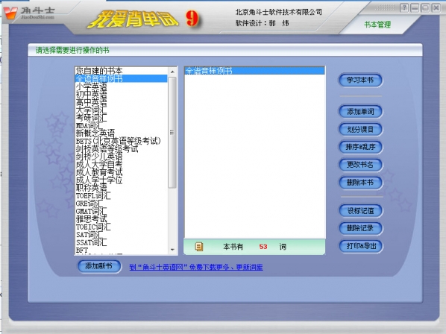Click the 划分课目 button
Screen dimensions: 446x334
[x=360, y=130]
